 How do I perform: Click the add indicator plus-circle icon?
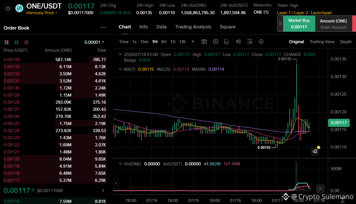tap(216, 42)
